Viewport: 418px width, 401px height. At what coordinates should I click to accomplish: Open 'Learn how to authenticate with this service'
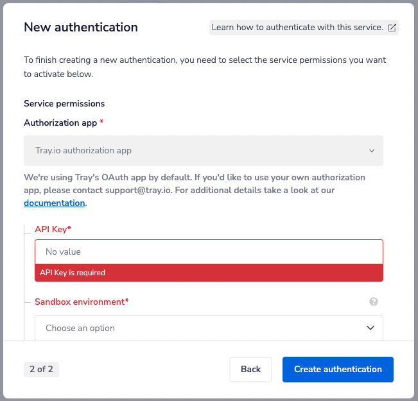[x=297, y=28]
